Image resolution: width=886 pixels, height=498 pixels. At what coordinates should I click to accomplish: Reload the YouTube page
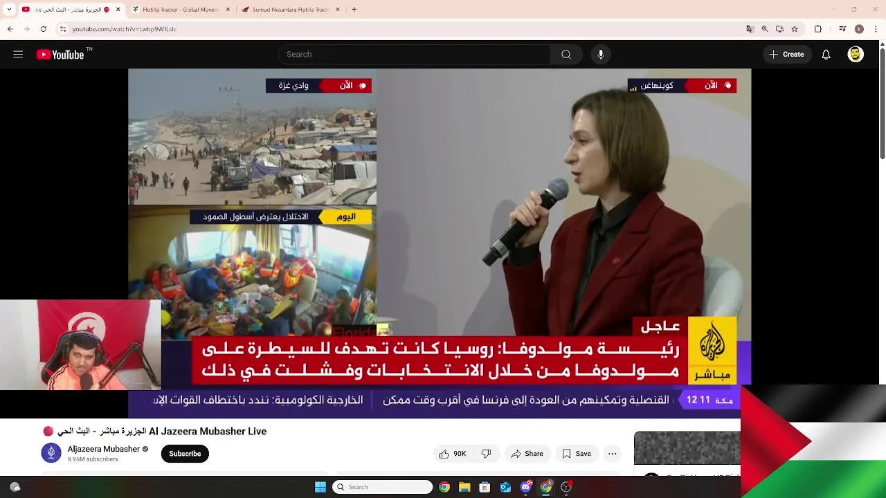[x=43, y=29]
